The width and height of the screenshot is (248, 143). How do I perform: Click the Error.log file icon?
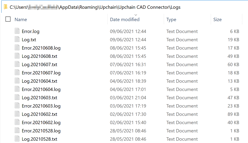(17, 31)
